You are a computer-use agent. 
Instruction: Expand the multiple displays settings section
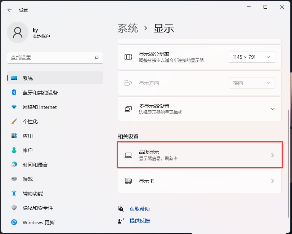(199, 109)
